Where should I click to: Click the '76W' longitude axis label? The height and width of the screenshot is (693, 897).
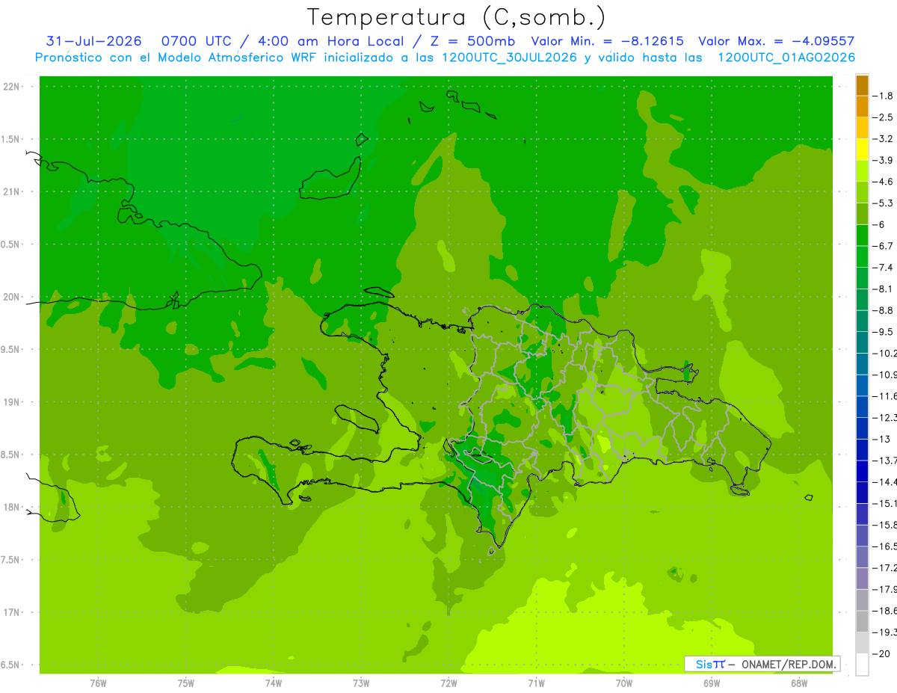(98, 683)
